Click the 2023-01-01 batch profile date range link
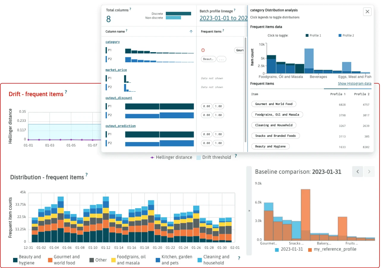 pyautogui.click(x=223, y=18)
